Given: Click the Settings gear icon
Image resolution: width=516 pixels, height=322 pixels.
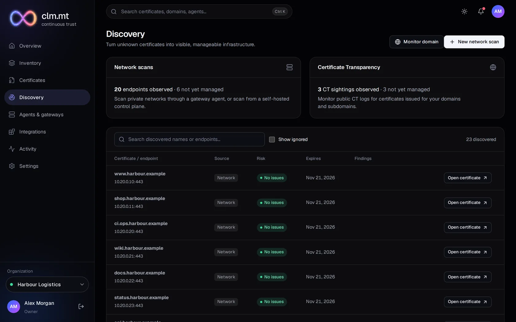Looking at the screenshot, I should 12,166.
